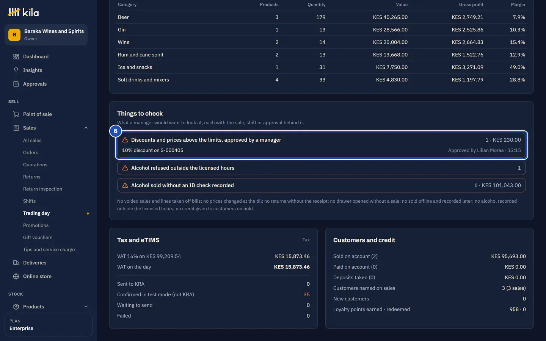Open Return inspection
The width and height of the screenshot is (546, 341).
click(x=42, y=189)
